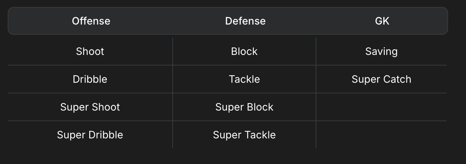
Task: Select the Defense column header
Action: tap(245, 21)
